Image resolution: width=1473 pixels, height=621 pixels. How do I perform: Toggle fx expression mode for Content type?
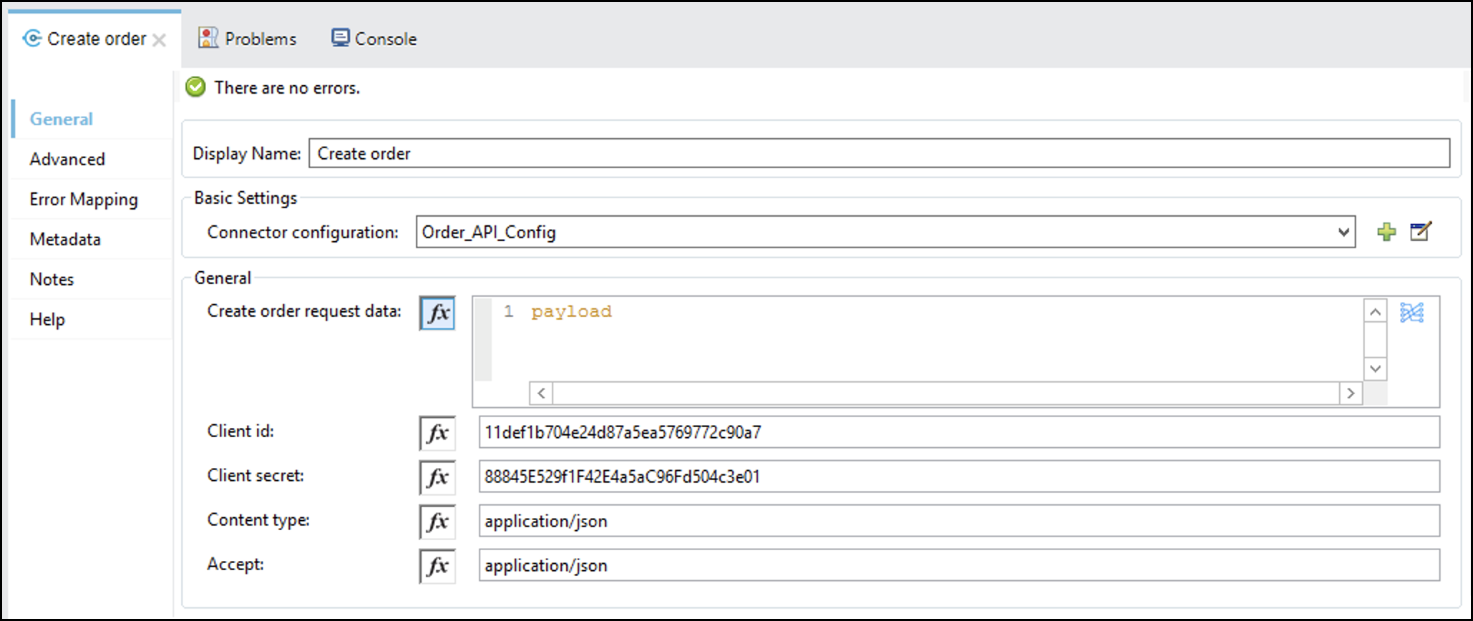(x=437, y=522)
